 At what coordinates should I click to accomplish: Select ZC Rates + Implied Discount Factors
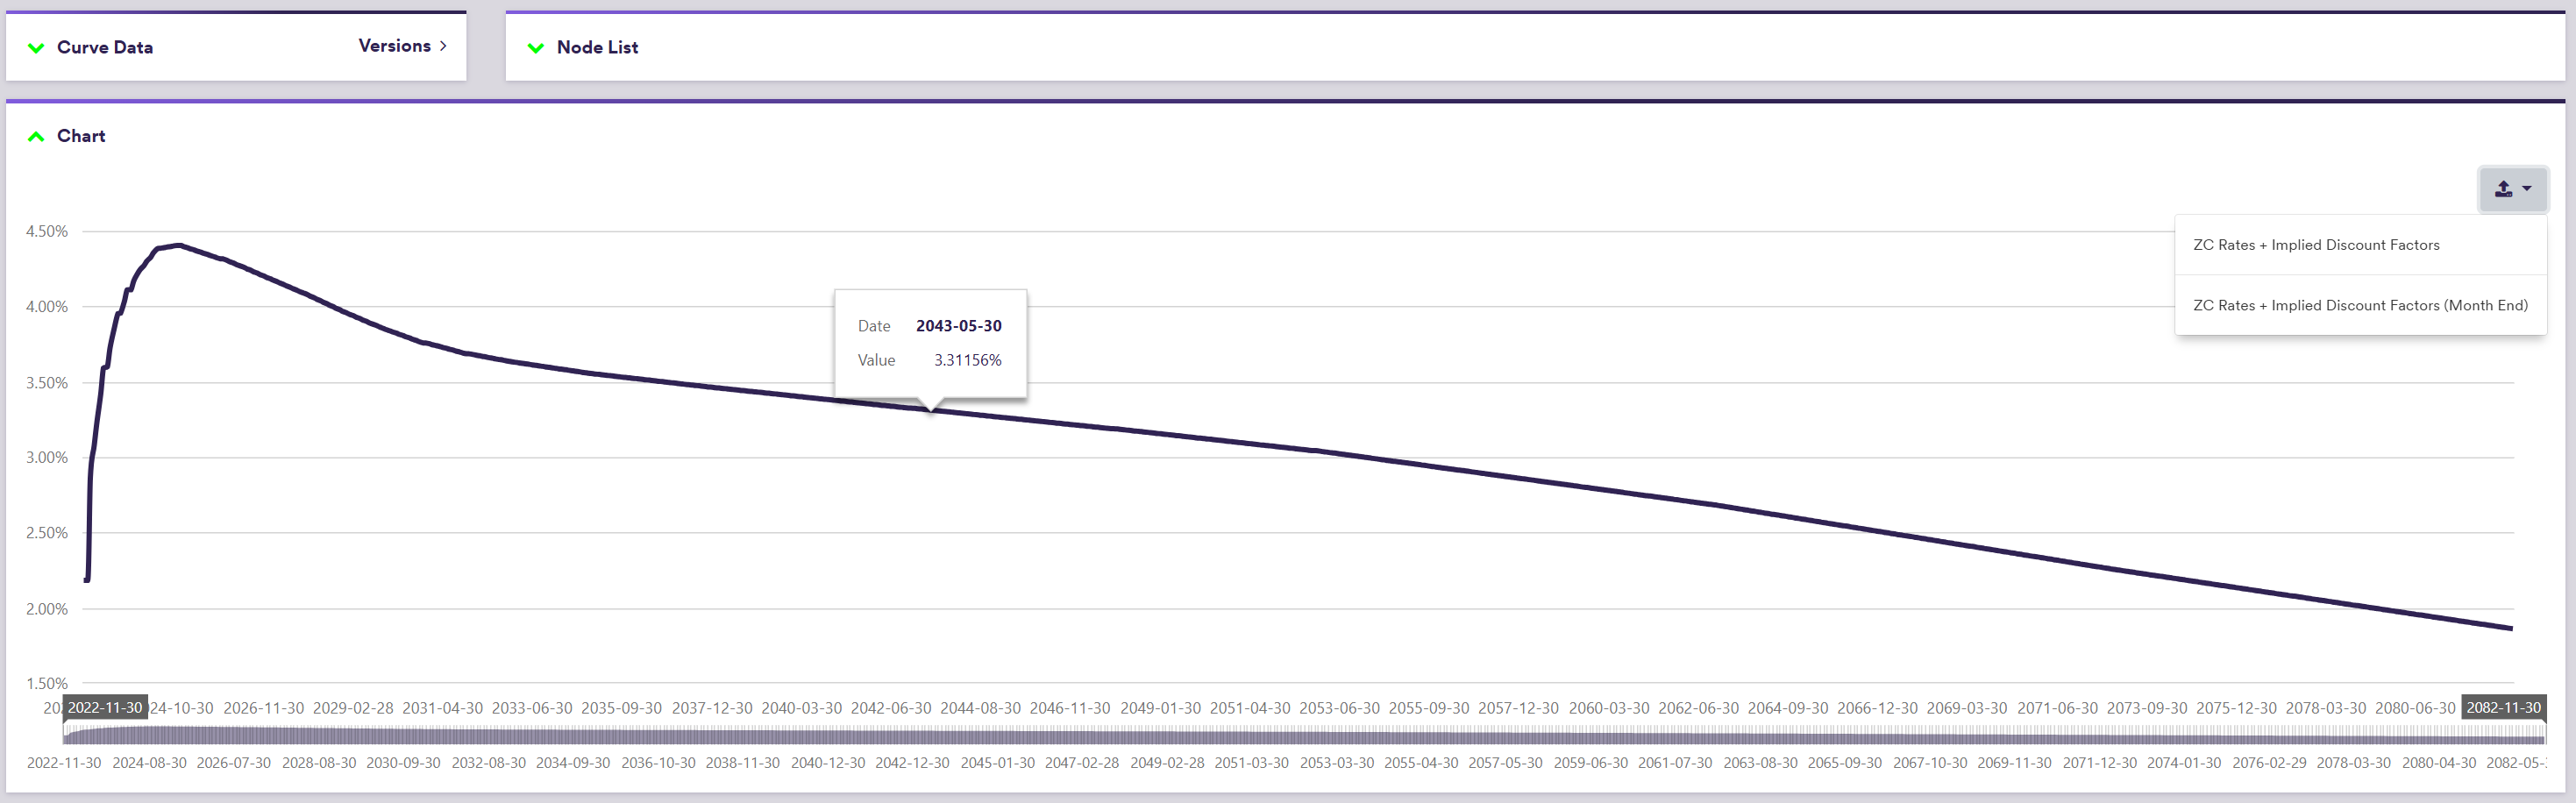click(x=2316, y=245)
